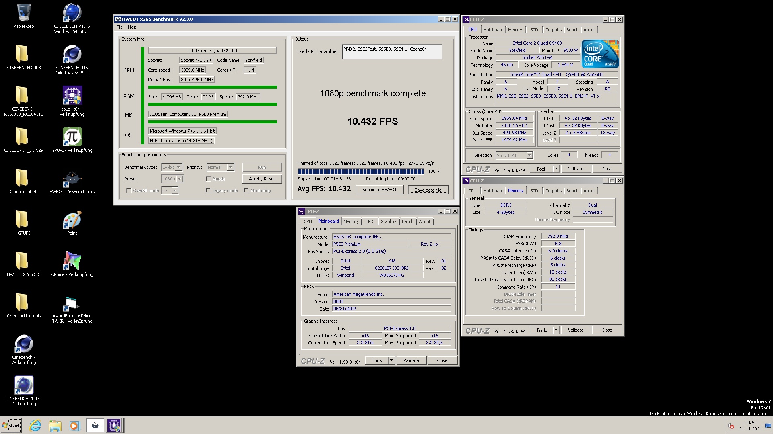Viewport: 773px width, 434px height.
Task: Open the CinebenchR20 folder
Action: click(x=24, y=181)
